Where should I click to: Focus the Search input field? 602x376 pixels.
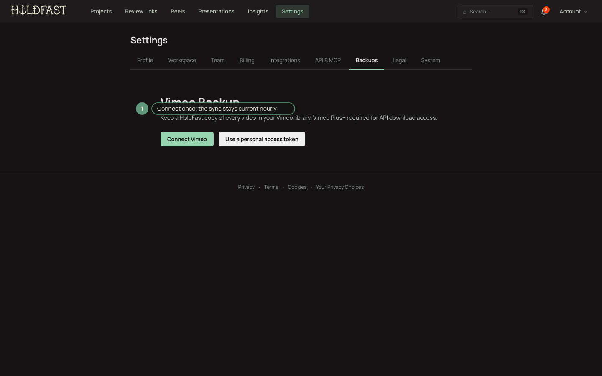(495, 12)
